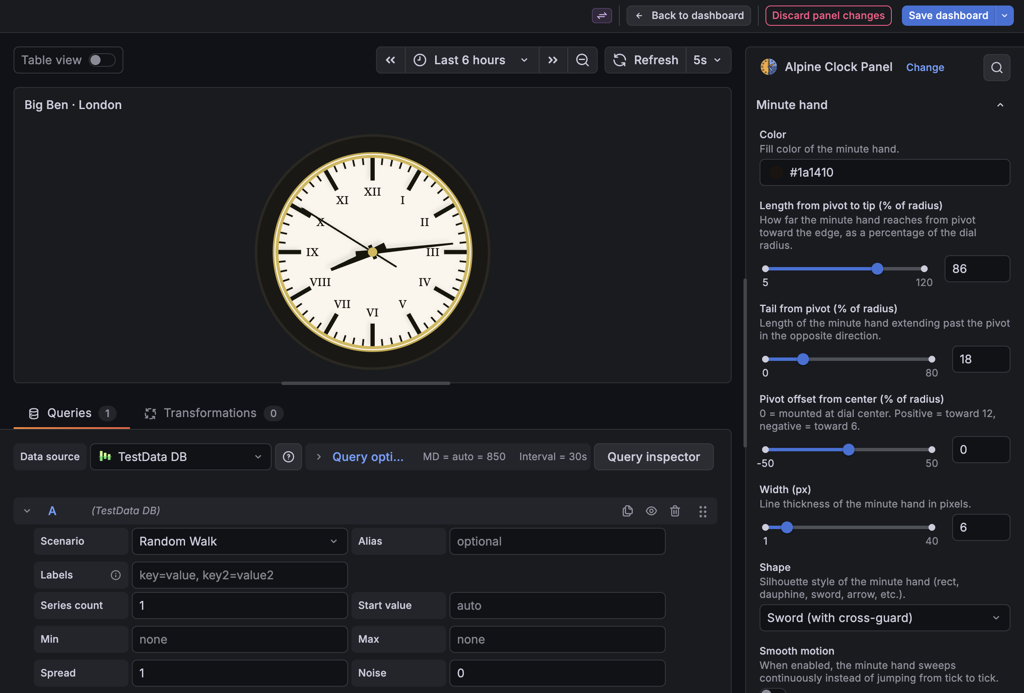Open TestData DB data source dropdown

(181, 457)
